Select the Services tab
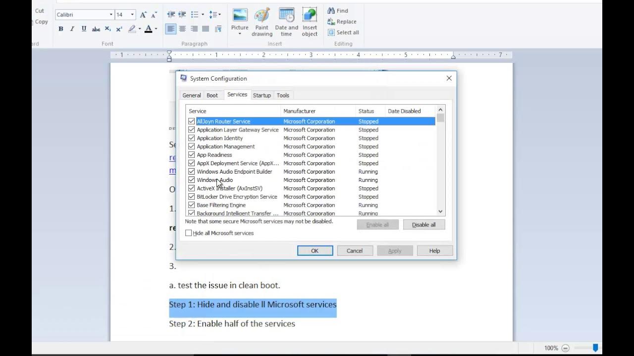634x356 pixels. click(x=237, y=94)
